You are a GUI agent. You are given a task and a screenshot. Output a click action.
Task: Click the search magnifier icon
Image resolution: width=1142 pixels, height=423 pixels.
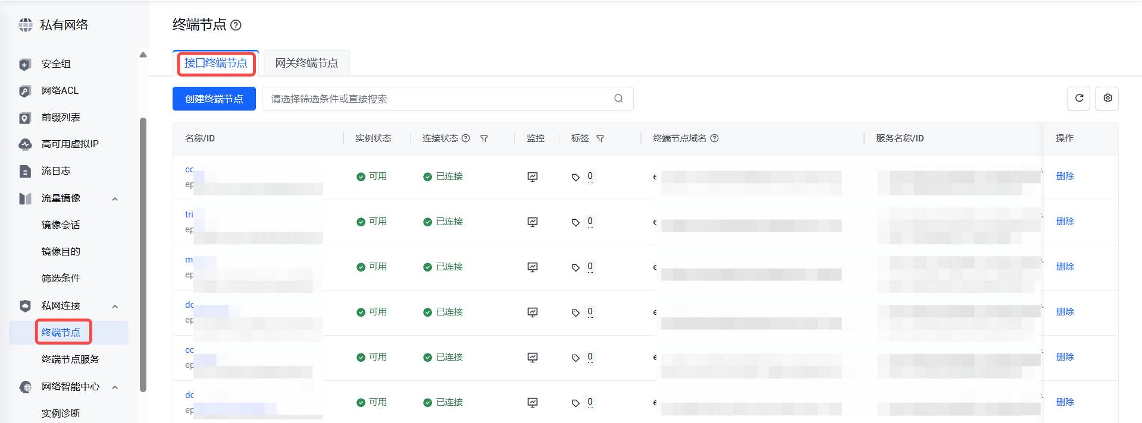(x=619, y=99)
